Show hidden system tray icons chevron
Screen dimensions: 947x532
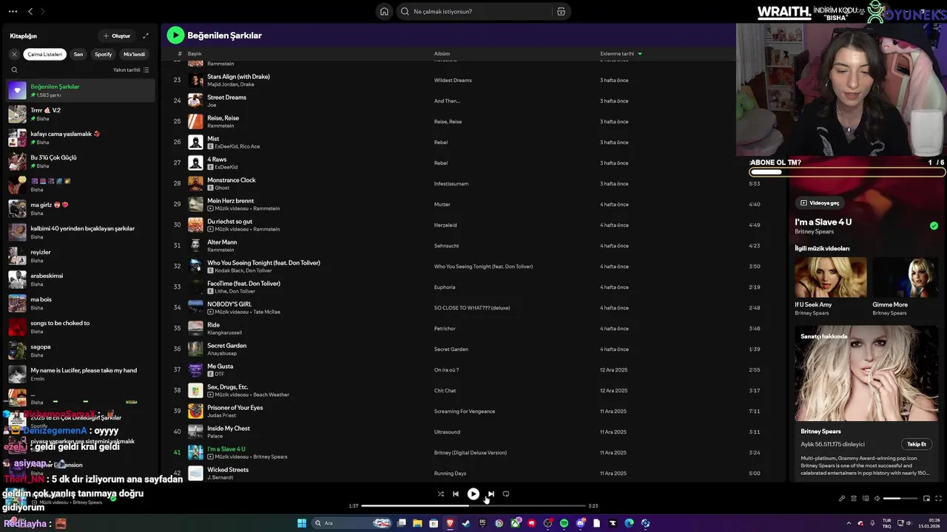(x=849, y=523)
